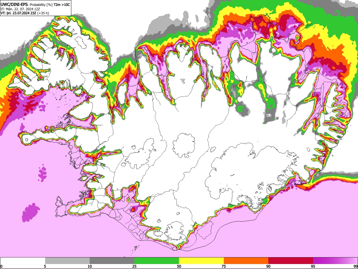
Task: Click the 'Probability [%]' label
Action: 41,5
